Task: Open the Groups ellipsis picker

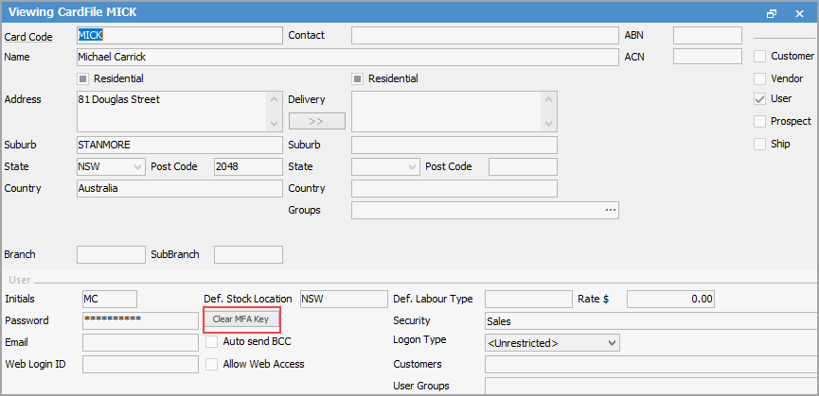Action: click(x=611, y=210)
